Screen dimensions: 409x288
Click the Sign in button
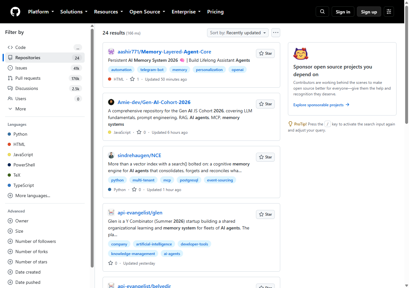[x=343, y=12]
